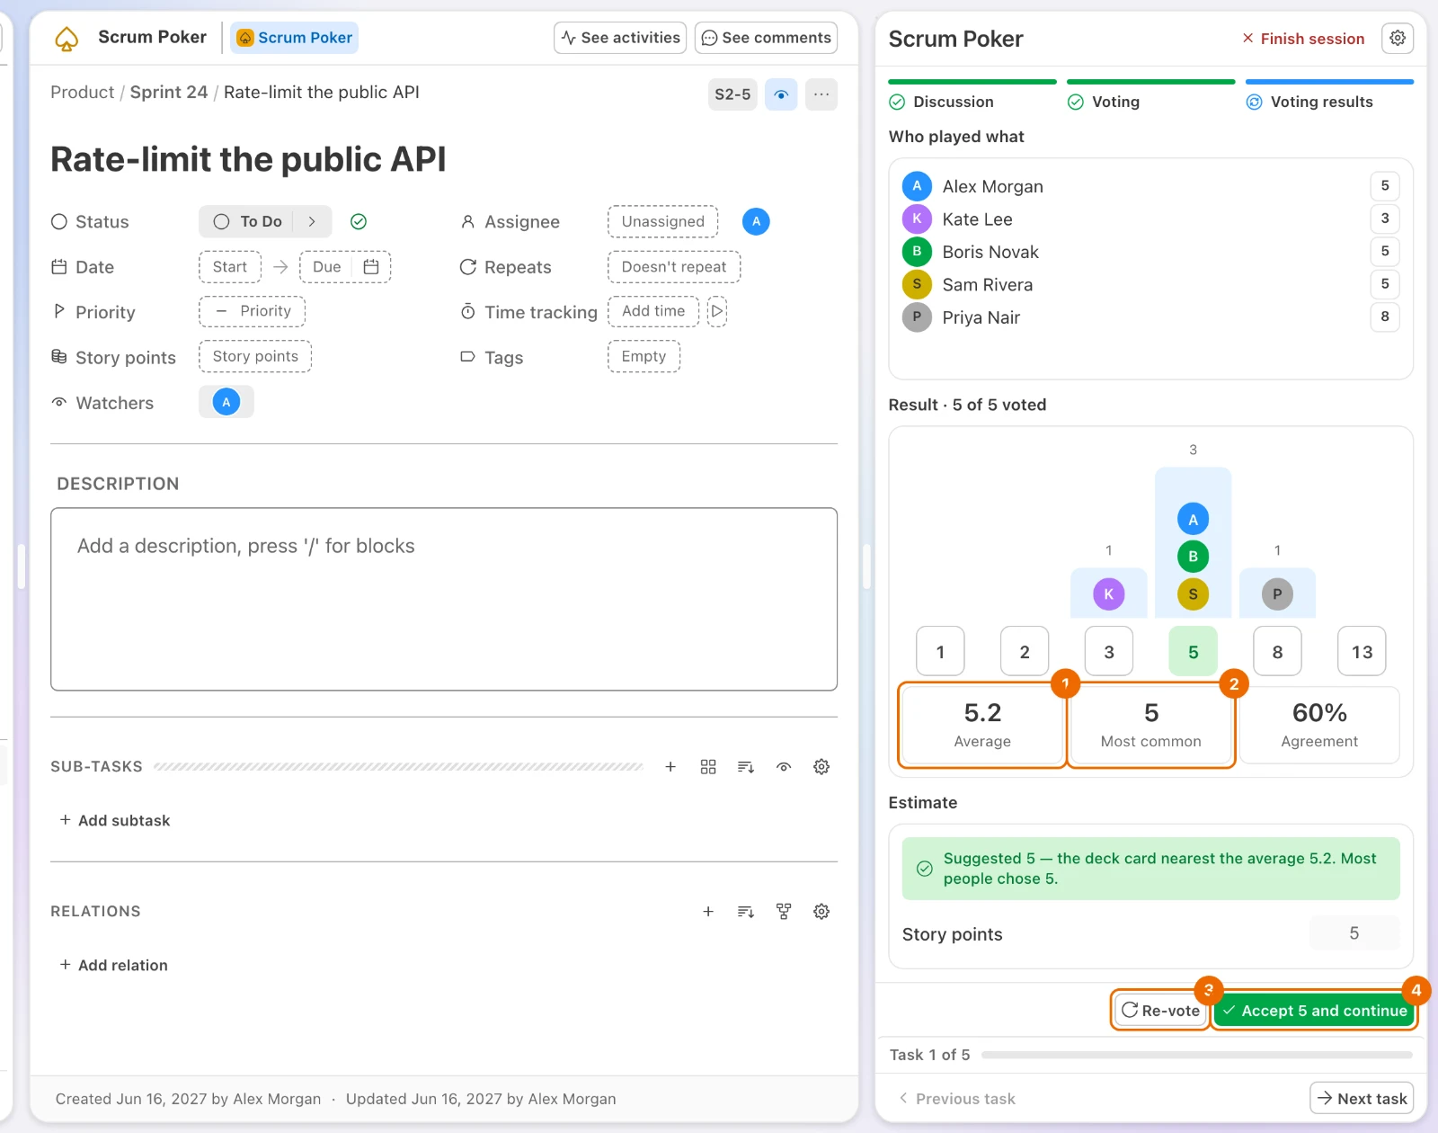The image size is (1438, 1133).
Task: Open the Doesn't repeat dropdown
Action: pyautogui.click(x=674, y=267)
